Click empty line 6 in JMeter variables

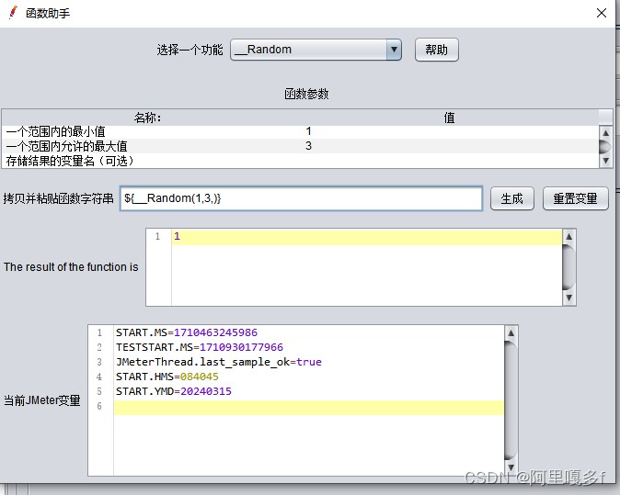tap(309, 408)
